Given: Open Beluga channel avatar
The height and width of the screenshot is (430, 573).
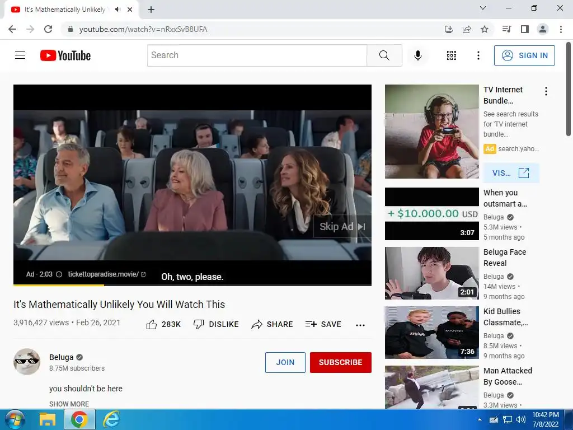Looking at the screenshot, I should point(27,362).
